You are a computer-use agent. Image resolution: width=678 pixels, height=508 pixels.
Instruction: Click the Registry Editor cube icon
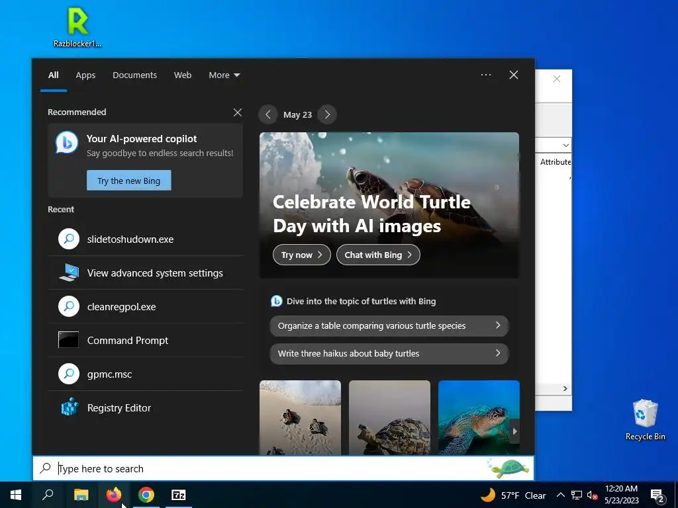click(x=69, y=407)
